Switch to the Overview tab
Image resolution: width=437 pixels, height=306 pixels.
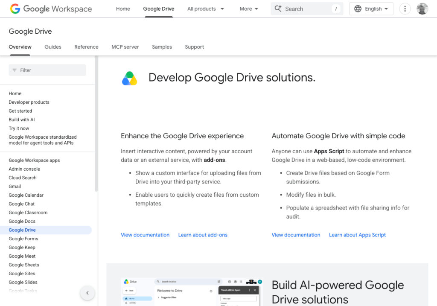pos(20,47)
